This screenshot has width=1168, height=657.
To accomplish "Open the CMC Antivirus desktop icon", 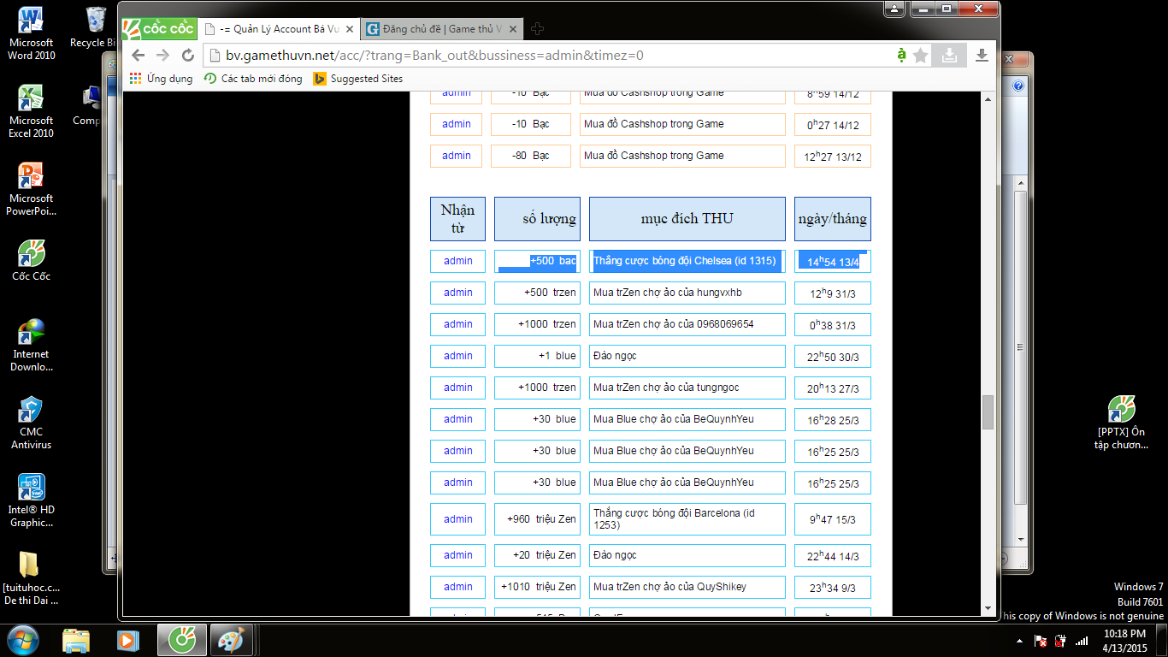I will 32,423.
